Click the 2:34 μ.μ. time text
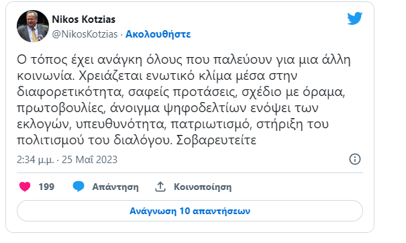 pos(36,160)
